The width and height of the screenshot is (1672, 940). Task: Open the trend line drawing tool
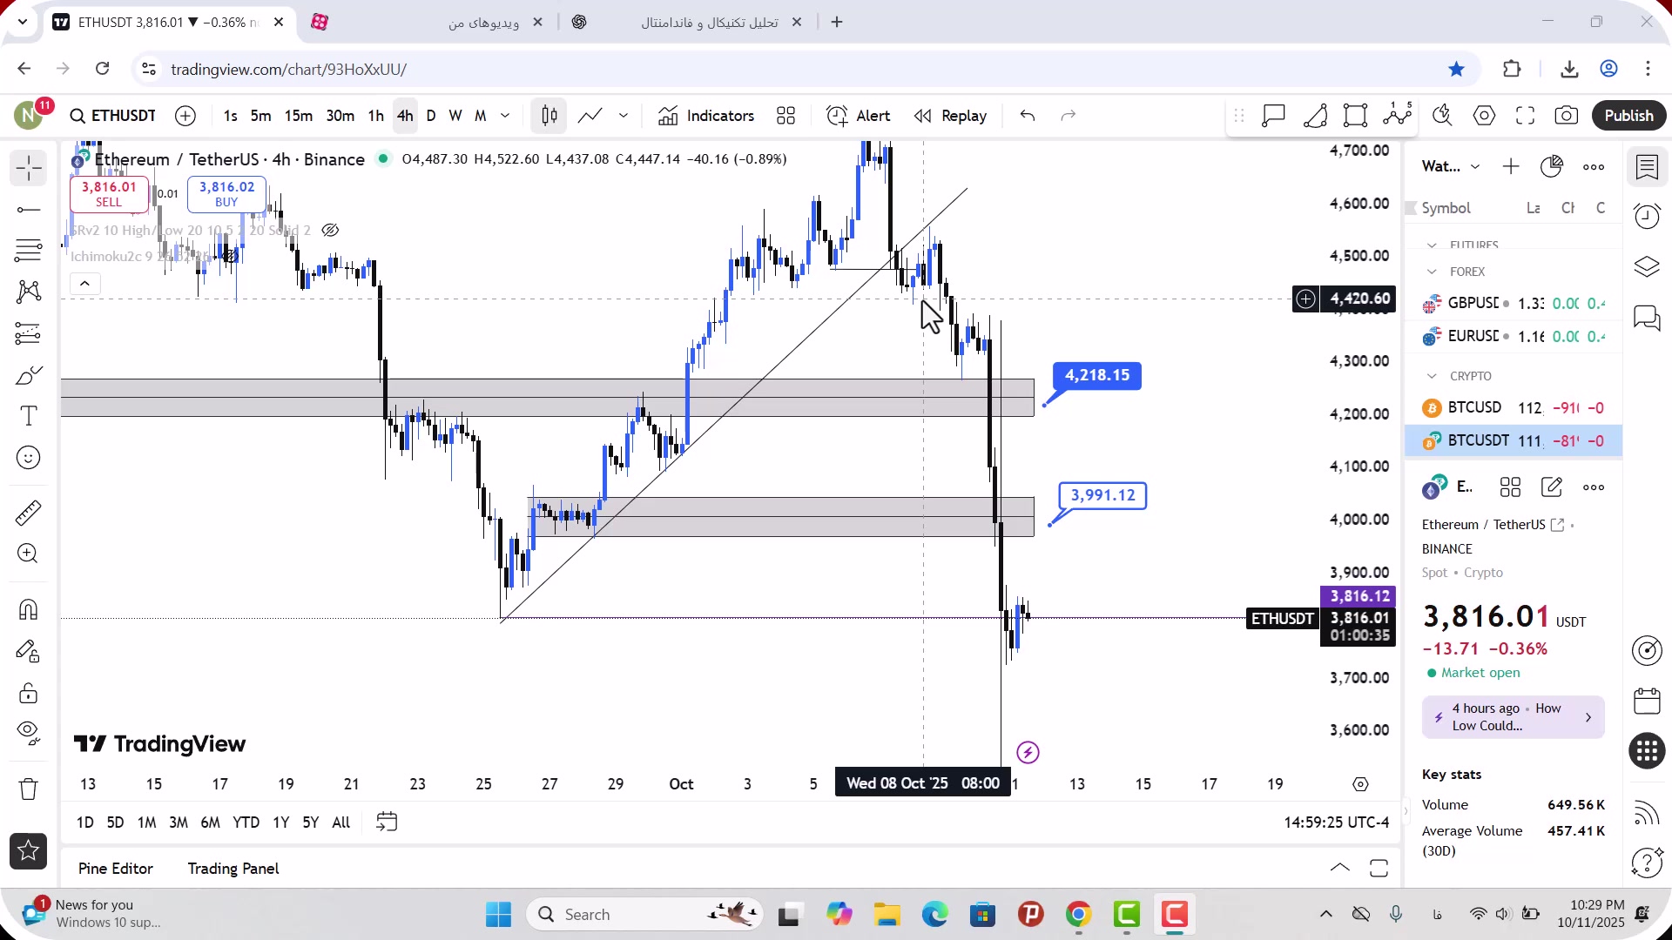point(28,210)
